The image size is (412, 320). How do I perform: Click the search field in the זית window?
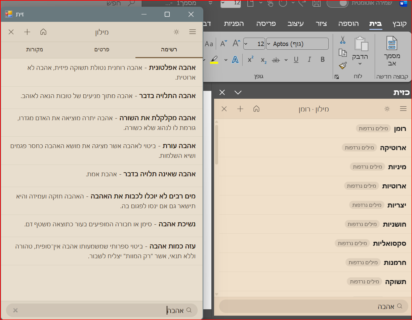pyautogui.click(x=101, y=310)
